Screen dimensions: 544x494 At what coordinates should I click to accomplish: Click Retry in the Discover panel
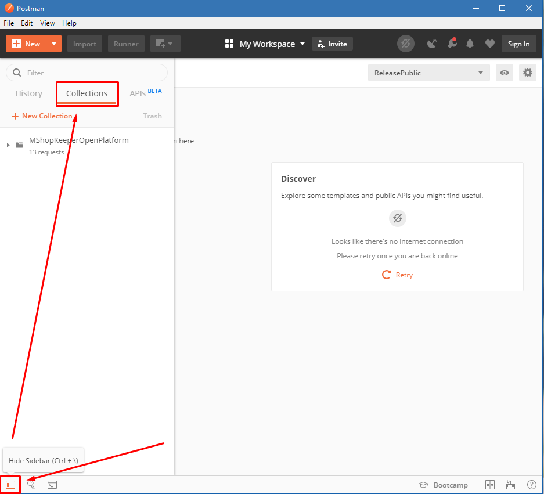(397, 275)
